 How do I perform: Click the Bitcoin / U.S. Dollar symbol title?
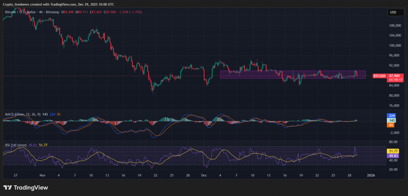click(x=21, y=12)
